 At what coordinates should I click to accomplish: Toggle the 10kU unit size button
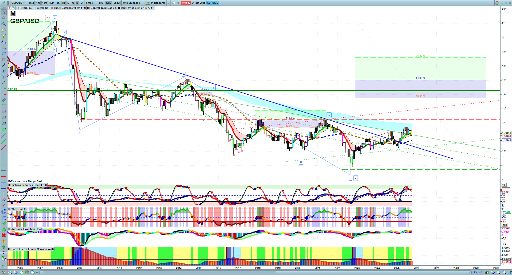[108, 3]
